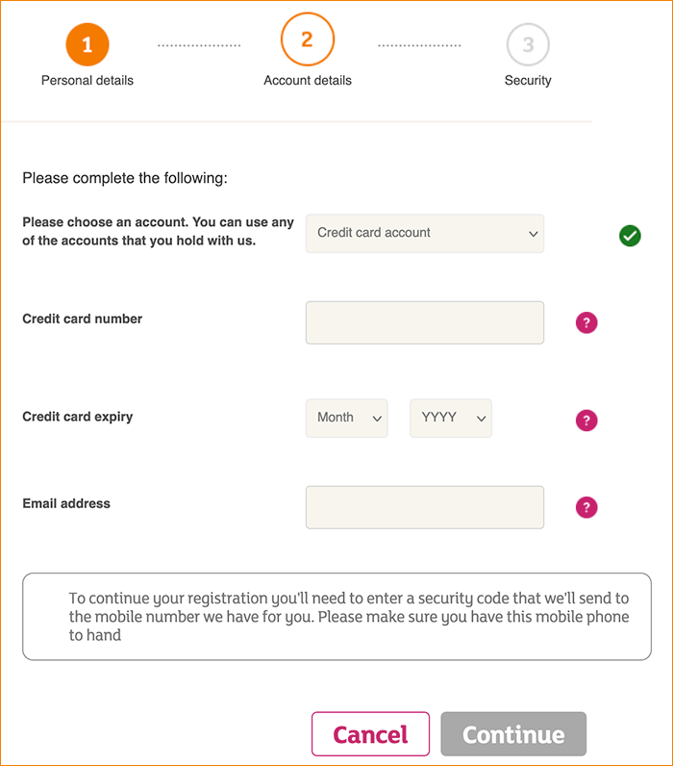This screenshot has width=673, height=766.
Task: Expand the Month expiry dropdown
Action: point(346,419)
